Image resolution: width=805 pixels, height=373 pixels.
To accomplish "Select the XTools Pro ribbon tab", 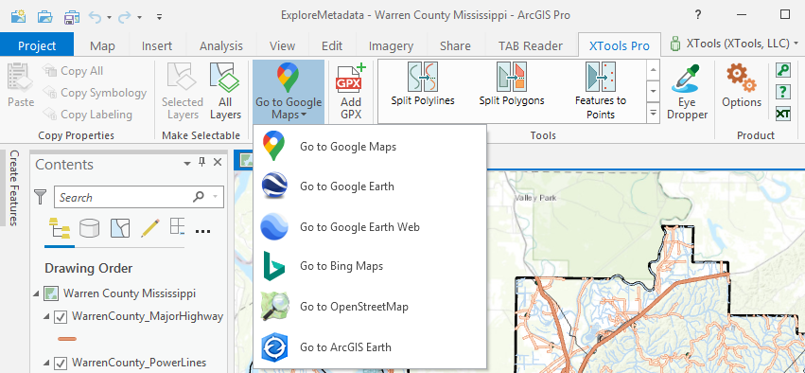I will (x=620, y=45).
